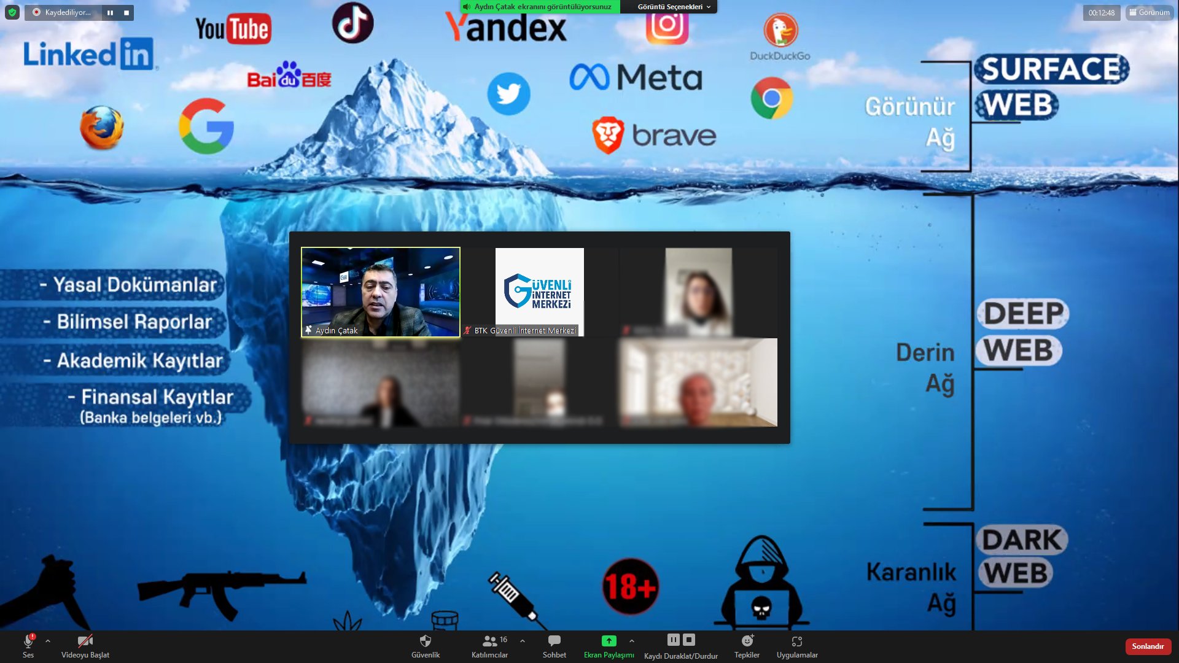Click the TikTok logo on the slide
Screen dimensions: 1179x663
click(353, 23)
